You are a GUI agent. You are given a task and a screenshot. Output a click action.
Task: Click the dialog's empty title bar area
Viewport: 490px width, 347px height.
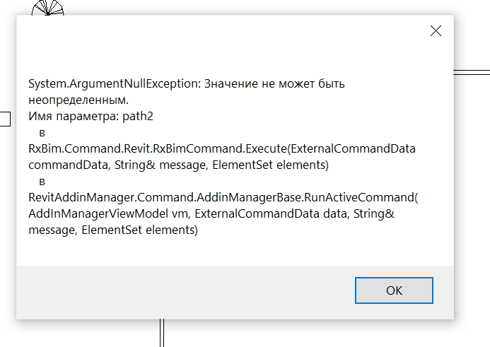(x=212, y=30)
